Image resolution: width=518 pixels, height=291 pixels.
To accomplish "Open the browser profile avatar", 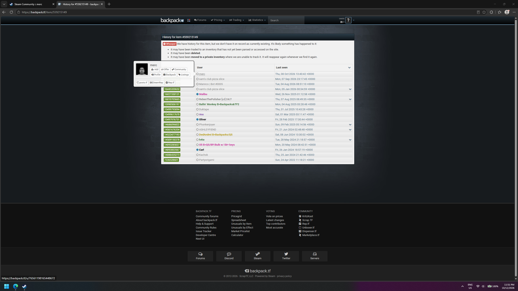I will (507, 12).
